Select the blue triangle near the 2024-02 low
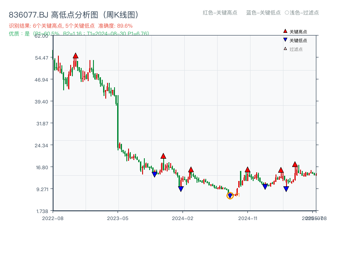Viewport: 351px width, 263px height. [x=180, y=188]
